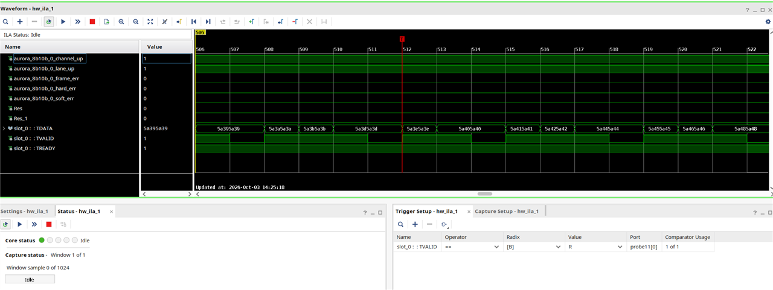Screen dimensions: 773x290
Task: Close the Status - hw_ila_1 tab
Action: (111, 212)
